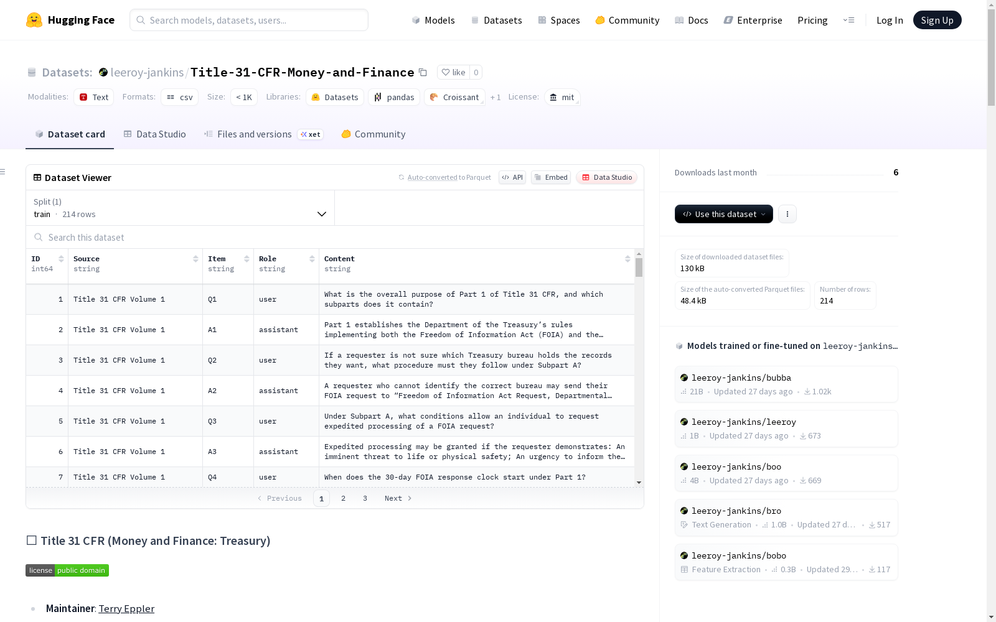Open the Pricing page

click(812, 20)
